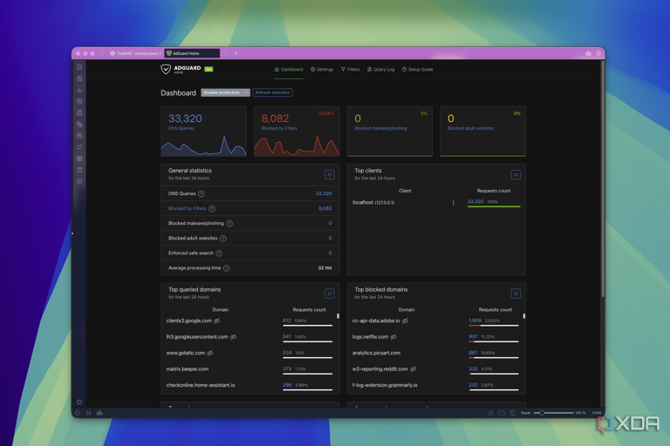Click the AdGuard Home shield logo
Image resolution: width=670 pixels, height=446 pixels.
[x=166, y=69]
